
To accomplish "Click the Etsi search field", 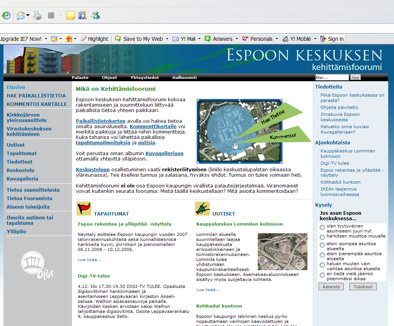I will click(x=332, y=77).
